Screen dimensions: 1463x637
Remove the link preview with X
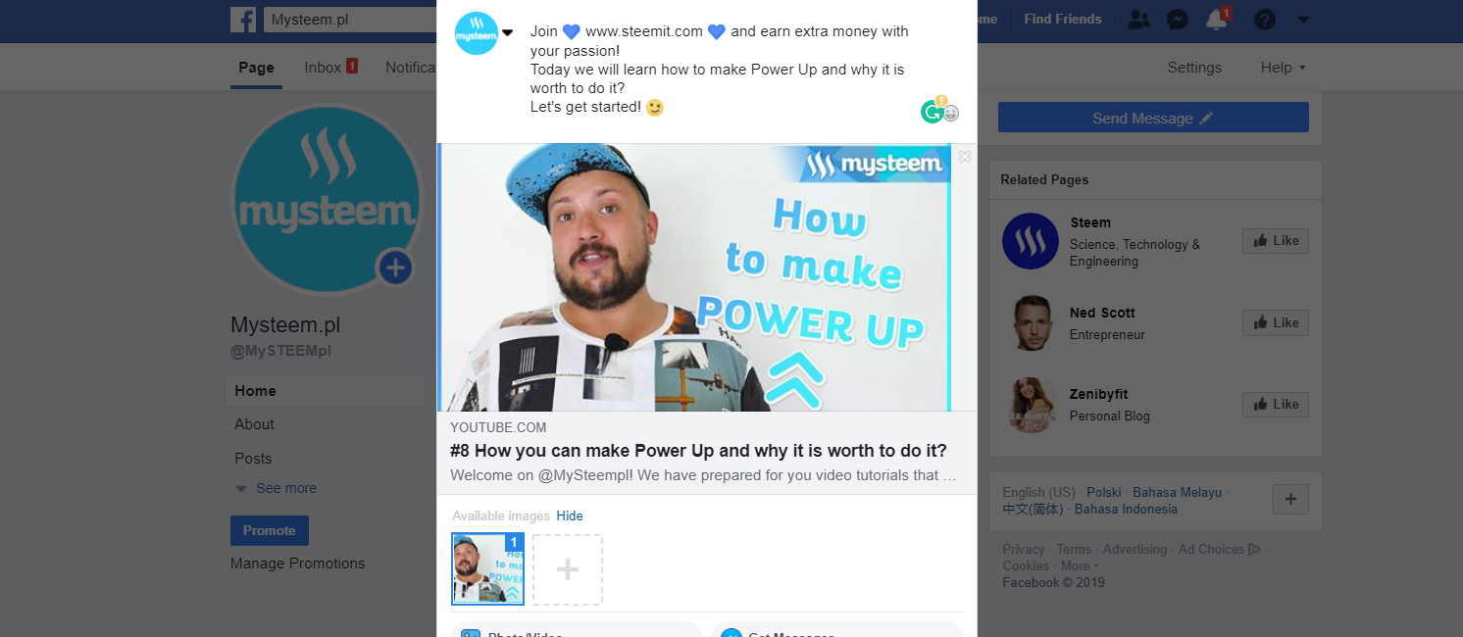[965, 156]
